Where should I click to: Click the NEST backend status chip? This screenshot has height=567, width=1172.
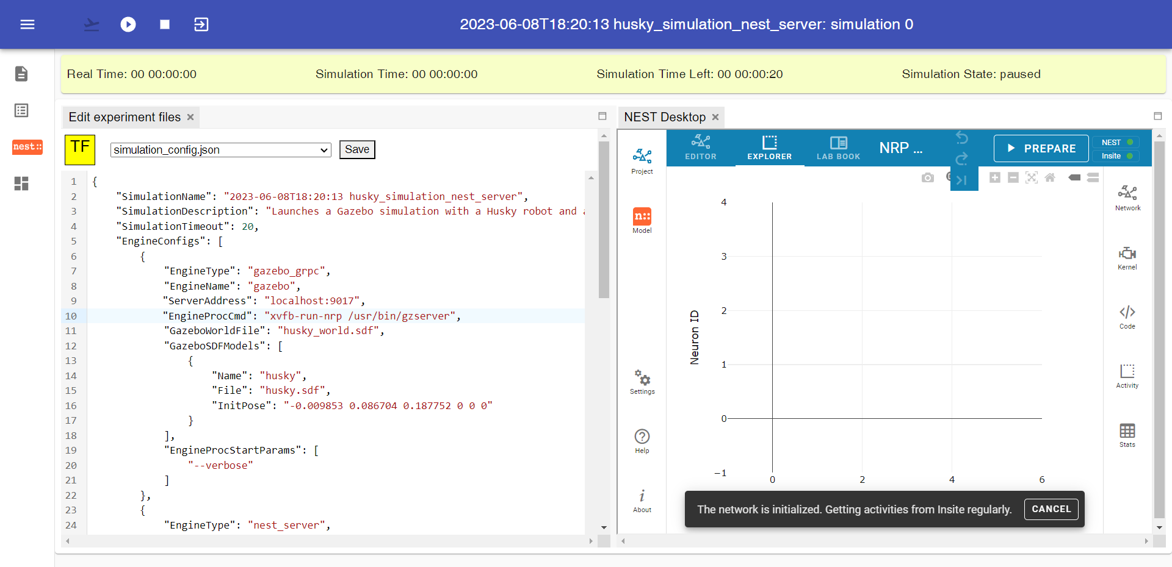coord(1116,142)
